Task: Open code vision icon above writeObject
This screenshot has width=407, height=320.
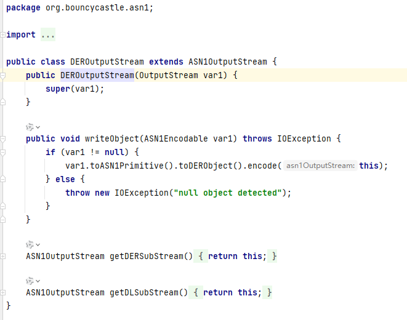Action: pos(30,127)
